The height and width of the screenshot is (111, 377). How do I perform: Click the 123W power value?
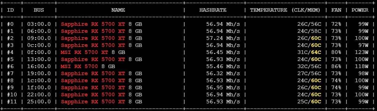tap(362, 52)
